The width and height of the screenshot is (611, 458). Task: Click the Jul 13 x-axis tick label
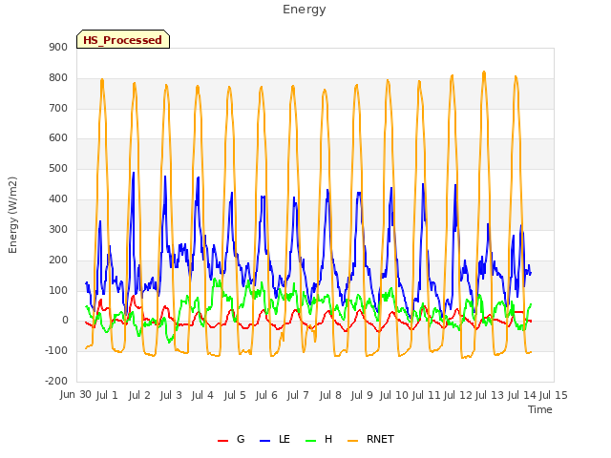pyautogui.click(x=490, y=395)
